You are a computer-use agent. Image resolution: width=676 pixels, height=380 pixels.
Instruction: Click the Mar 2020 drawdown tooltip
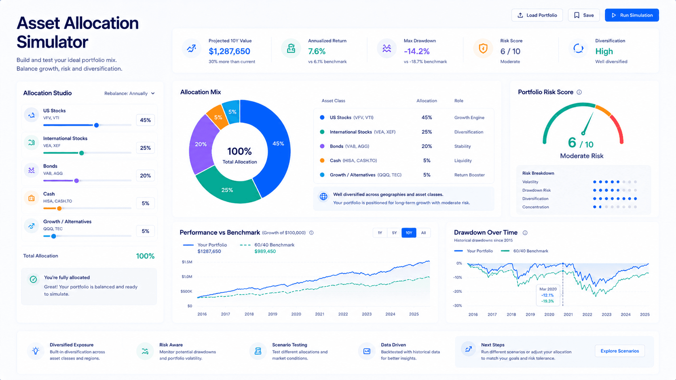pos(548,295)
